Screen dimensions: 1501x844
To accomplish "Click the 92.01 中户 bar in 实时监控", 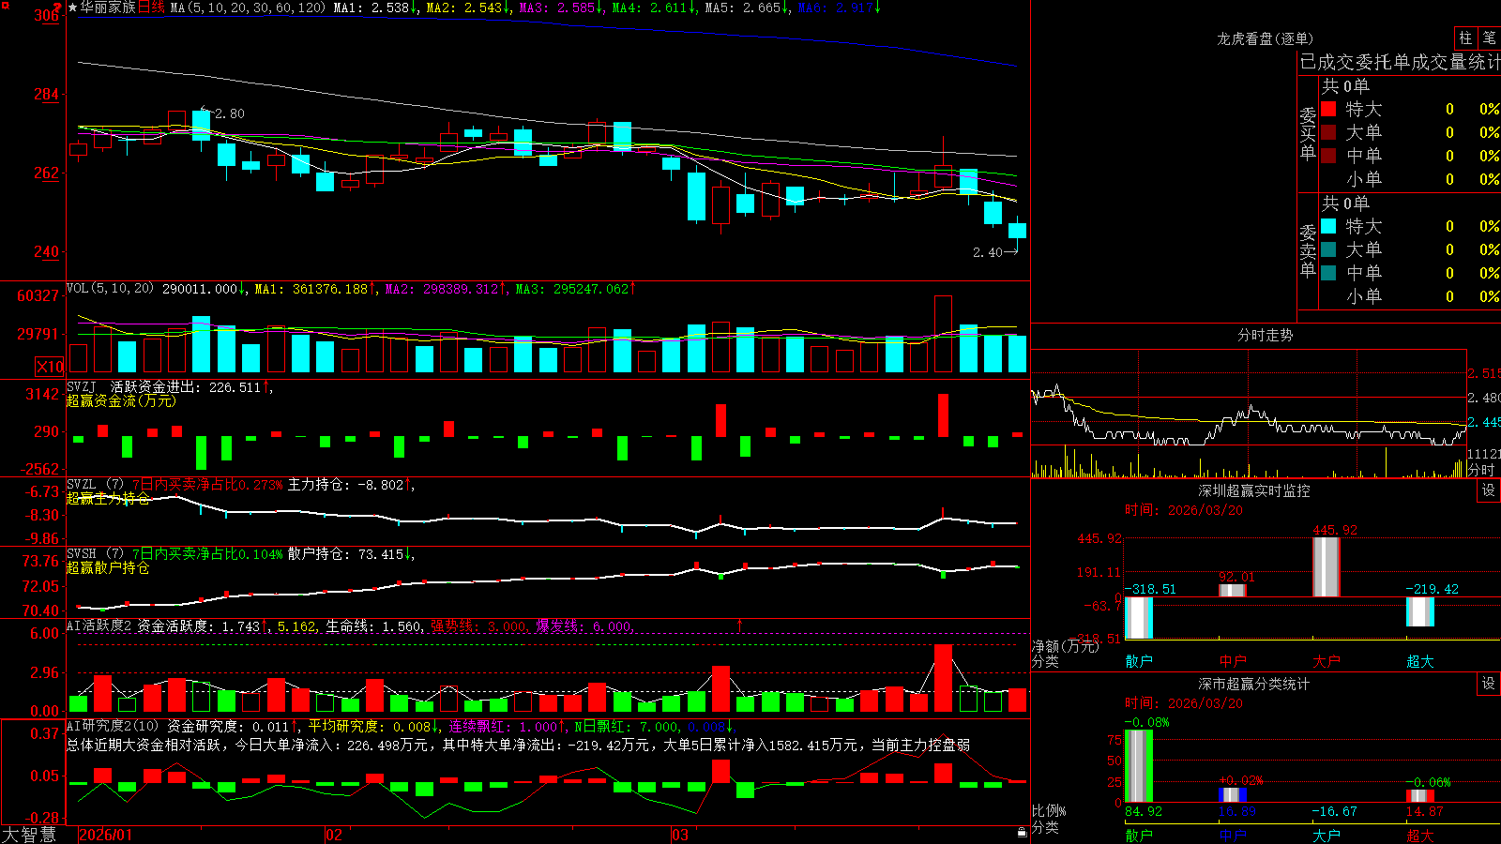I will (x=1233, y=590).
